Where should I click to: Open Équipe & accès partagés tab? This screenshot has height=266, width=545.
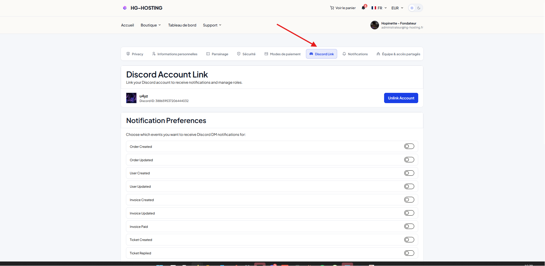(x=398, y=54)
